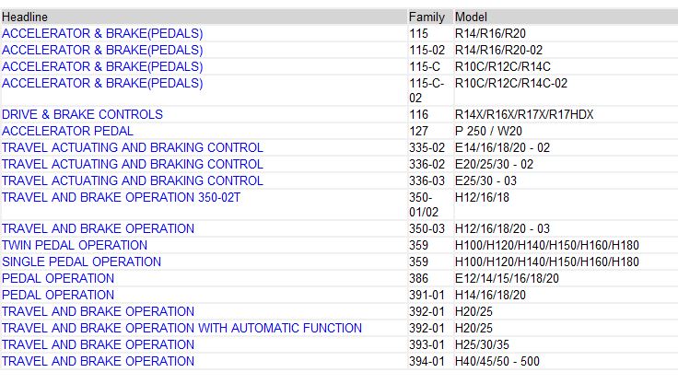The height and width of the screenshot is (384, 678).
Task: Open Travel and Brake Operation for 394-01
Action: coord(99,361)
